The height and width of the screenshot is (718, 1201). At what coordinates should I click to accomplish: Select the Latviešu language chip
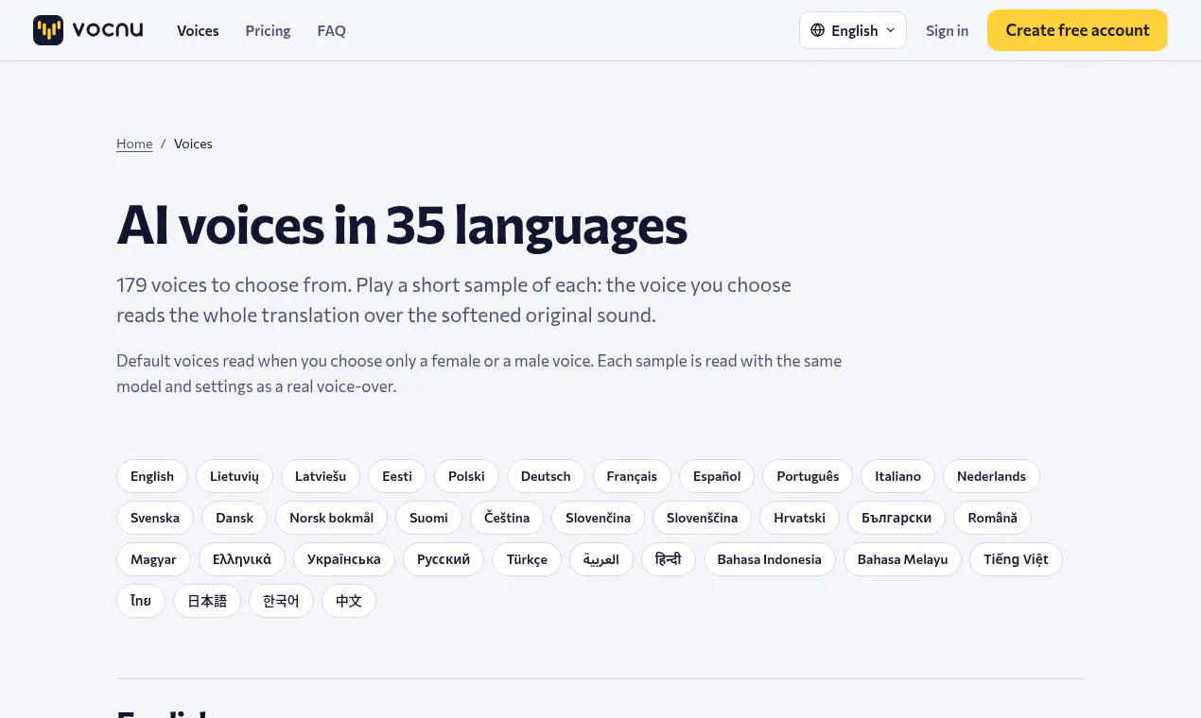pos(321,476)
